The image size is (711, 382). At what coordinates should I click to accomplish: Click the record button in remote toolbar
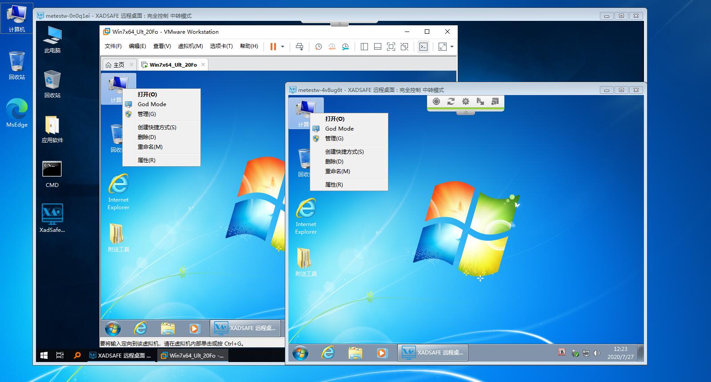(436, 101)
